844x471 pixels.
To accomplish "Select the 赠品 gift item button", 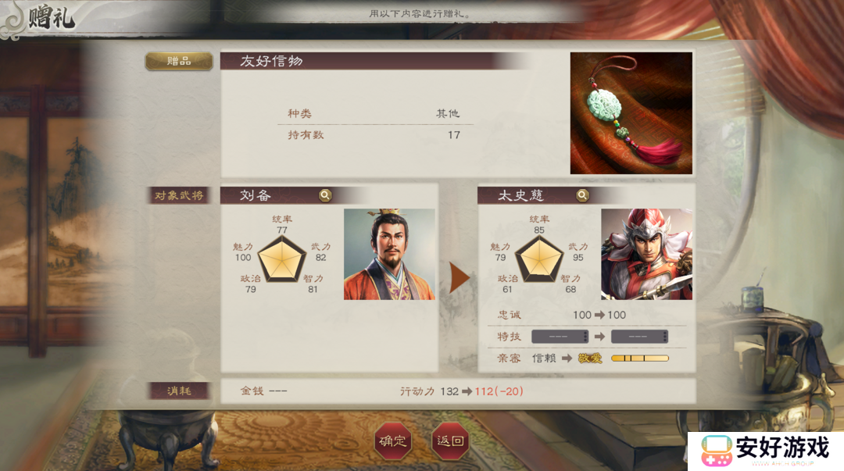I will tap(179, 62).
